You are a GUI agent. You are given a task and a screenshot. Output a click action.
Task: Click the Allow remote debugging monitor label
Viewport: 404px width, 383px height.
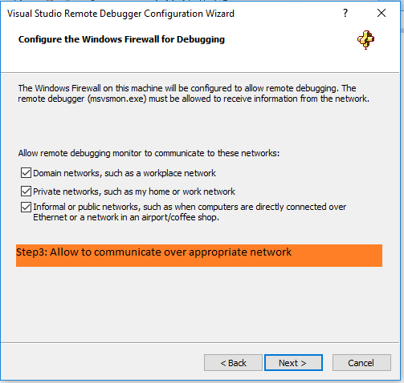tap(149, 153)
